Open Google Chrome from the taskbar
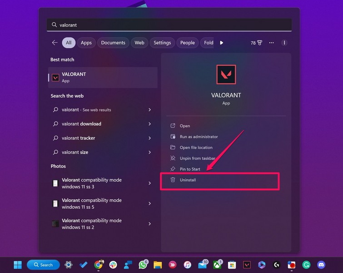 coord(99,265)
